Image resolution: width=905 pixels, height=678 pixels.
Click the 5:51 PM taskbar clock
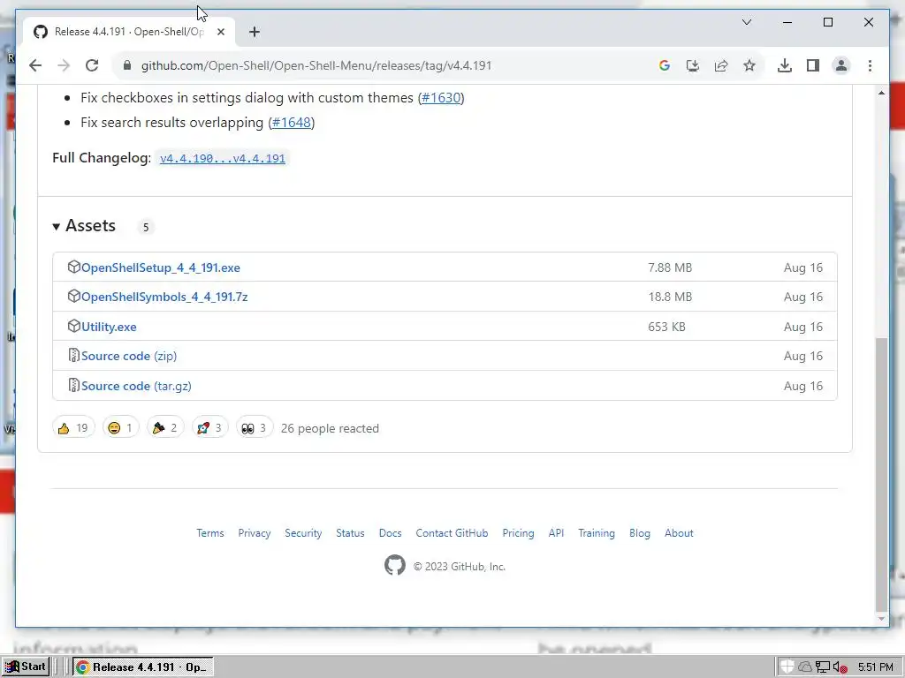coord(875,667)
